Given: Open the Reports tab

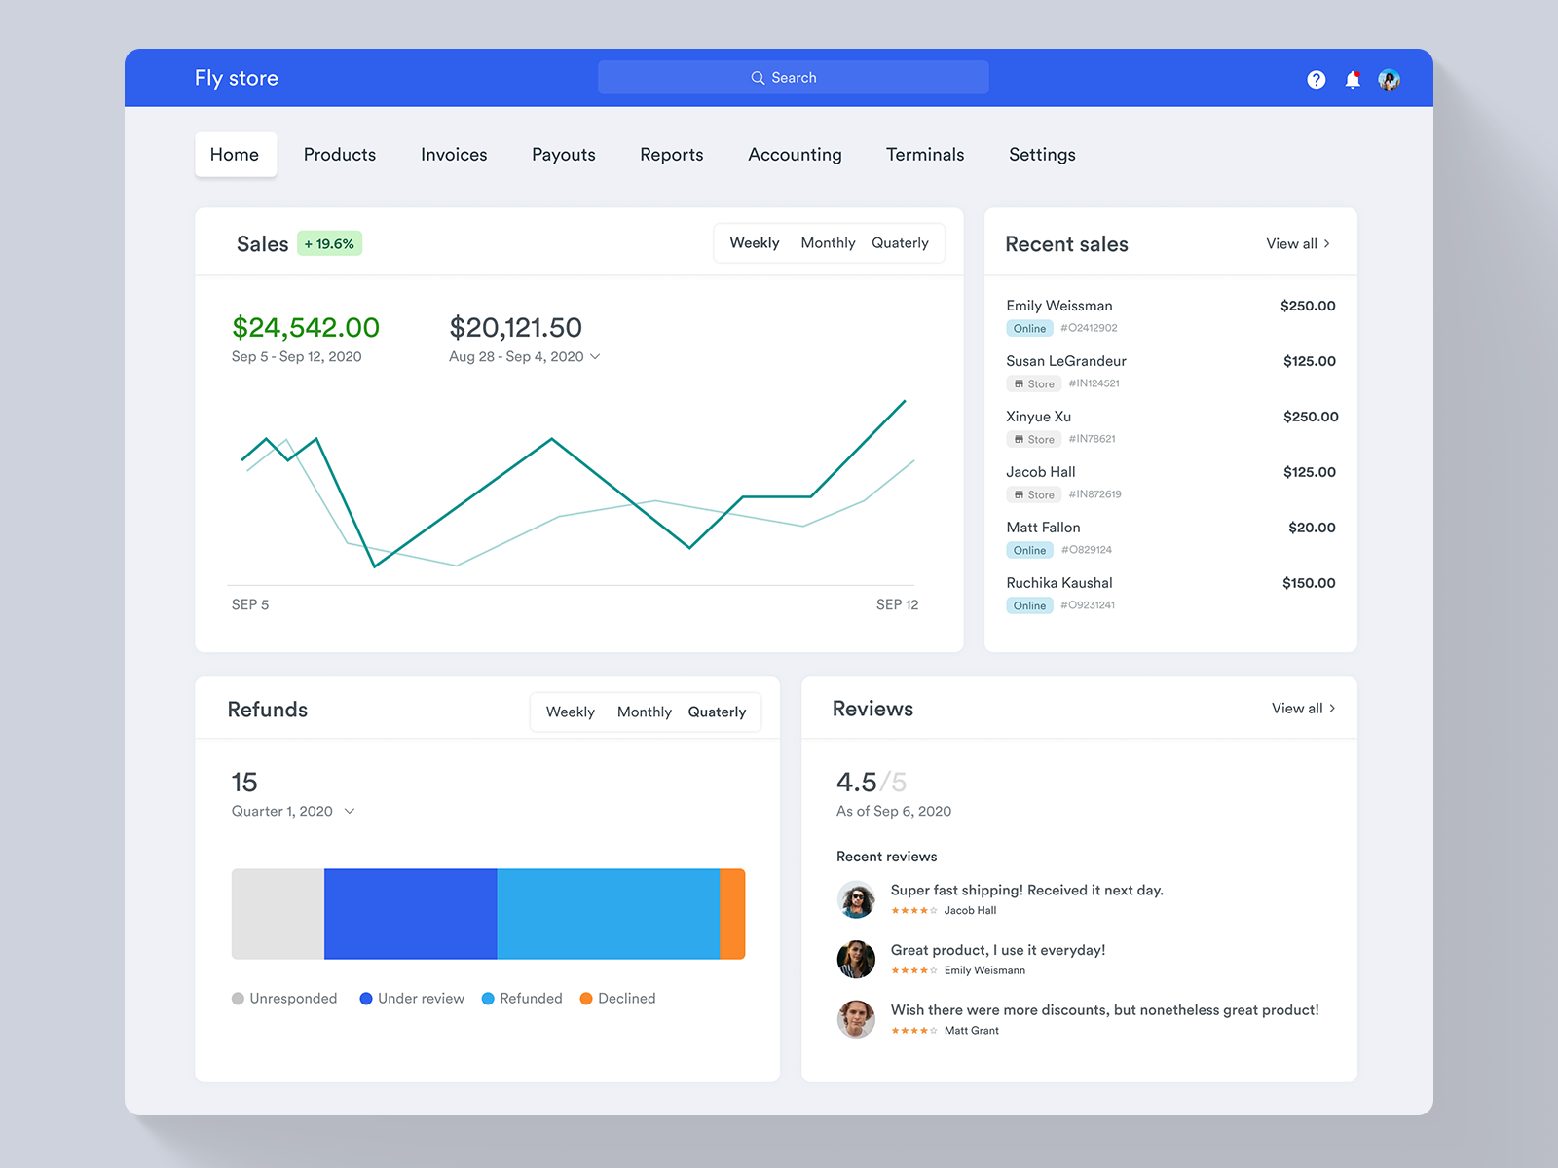Looking at the screenshot, I should coord(671,154).
